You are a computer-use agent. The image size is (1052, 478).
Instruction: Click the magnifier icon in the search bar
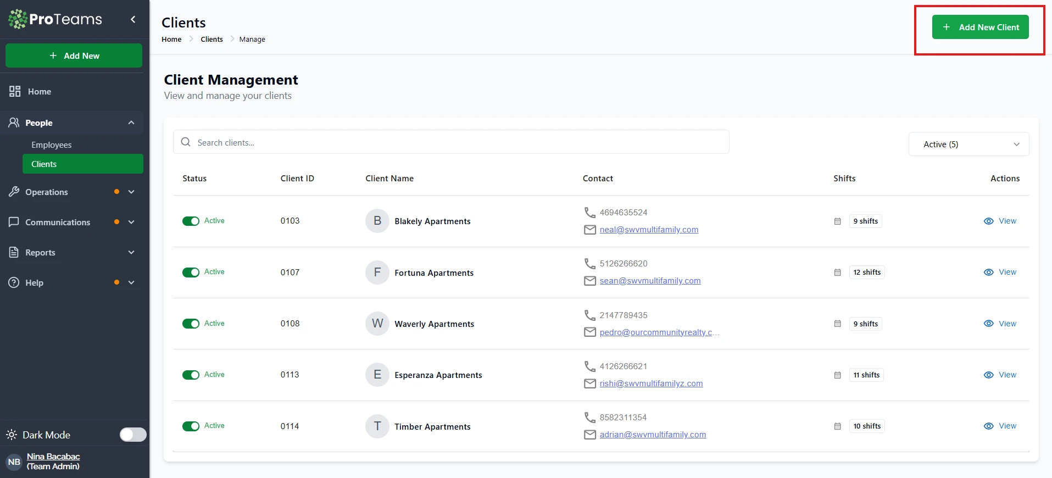pos(186,142)
